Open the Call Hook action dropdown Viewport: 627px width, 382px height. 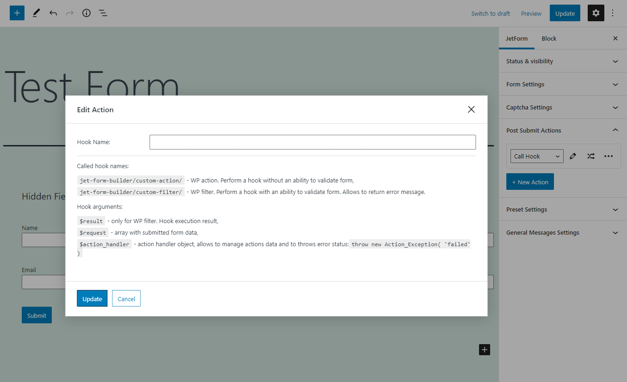[537, 156]
